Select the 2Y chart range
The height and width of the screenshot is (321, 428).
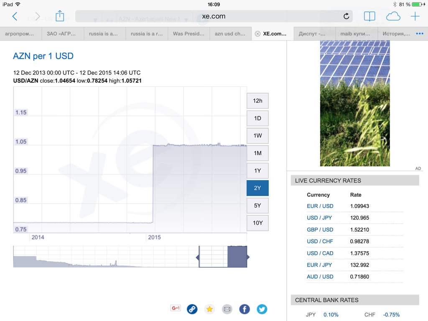point(257,188)
